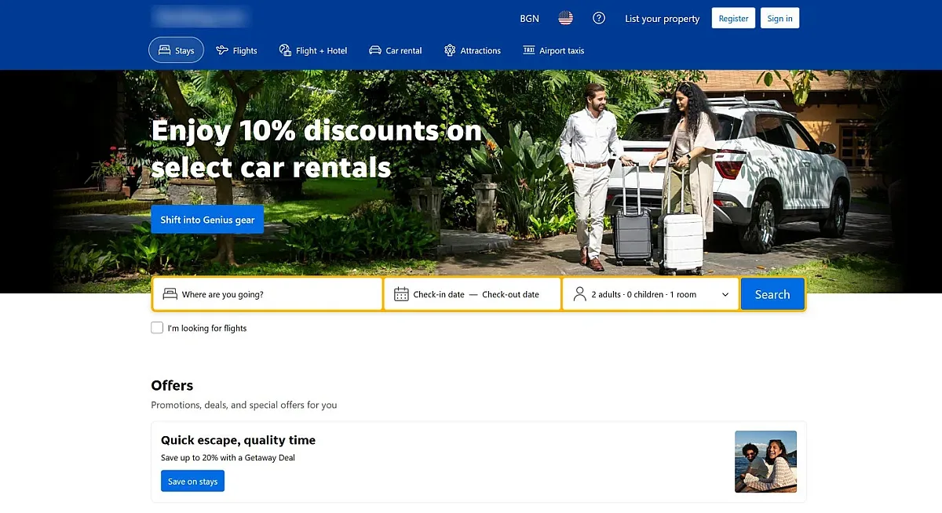
Task: Click the taxi icon for Airport taxis
Action: [x=529, y=50]
